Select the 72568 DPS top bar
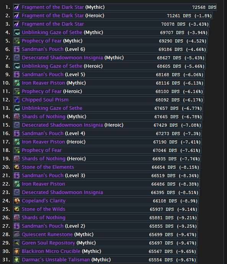 pos(115,7)
